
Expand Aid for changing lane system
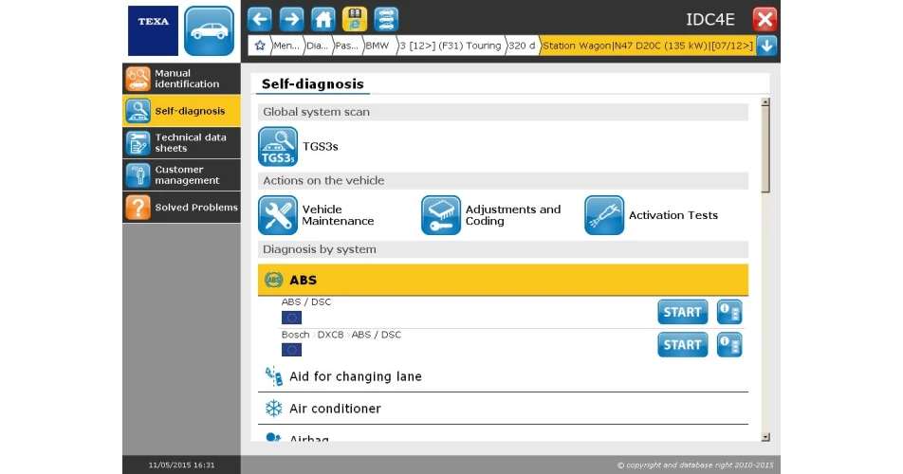click(503, 376)
